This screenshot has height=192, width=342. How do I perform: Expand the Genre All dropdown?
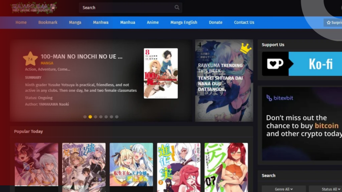pyautogui.click(x=284, y=189)
